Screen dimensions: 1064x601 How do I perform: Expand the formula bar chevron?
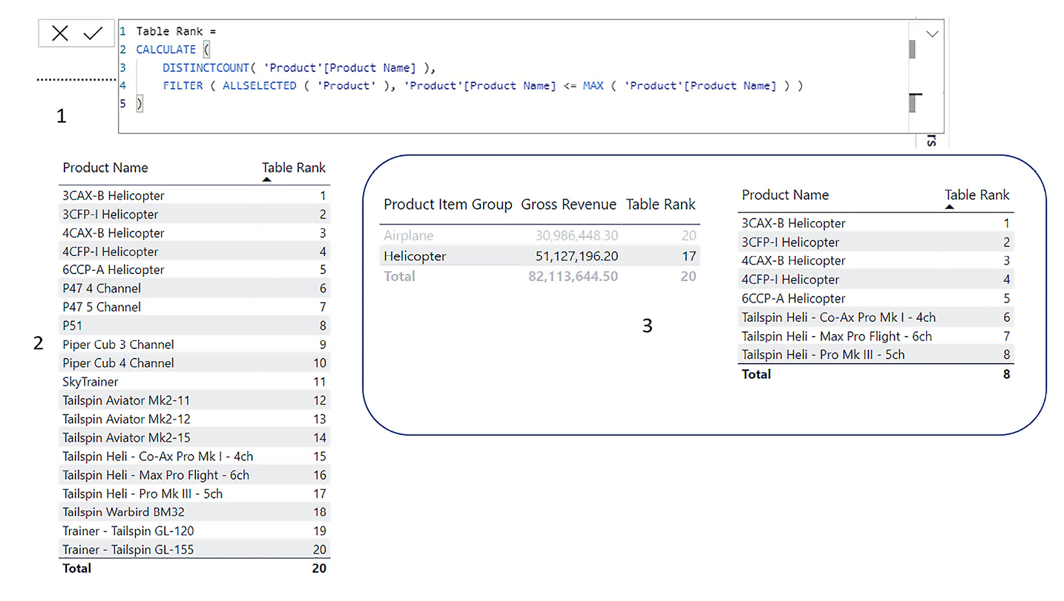[x=932, y=34]
